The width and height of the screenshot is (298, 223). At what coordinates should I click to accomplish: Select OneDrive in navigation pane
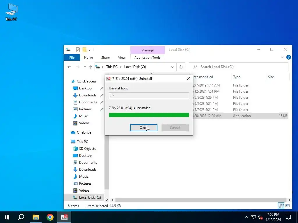(x=84, y=132)
